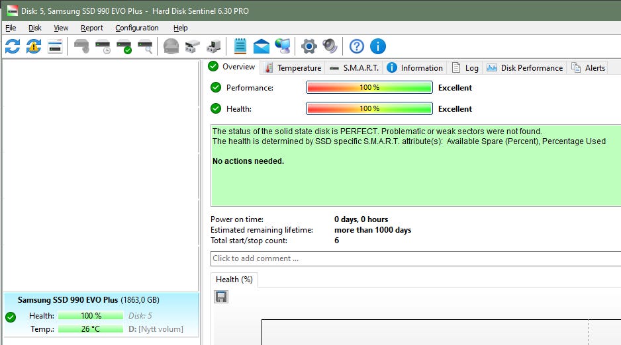The height and width of the screenshot is (345, 621).
Task: Click the 'Excellent' text next to Health
Action: [455, 108]
